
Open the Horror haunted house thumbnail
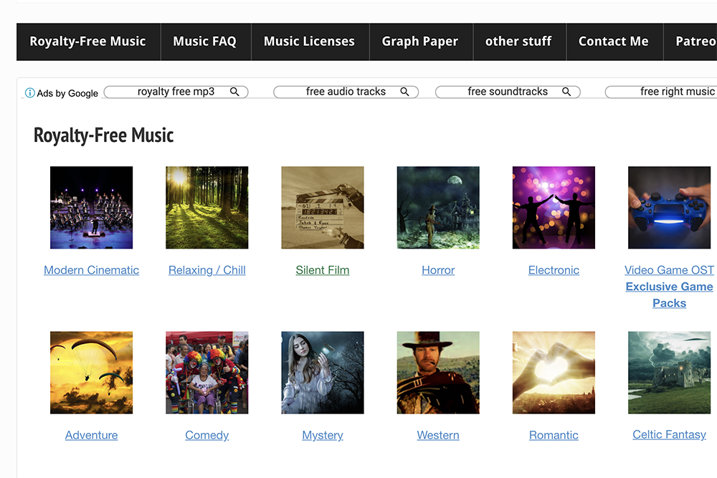point(438,208)
